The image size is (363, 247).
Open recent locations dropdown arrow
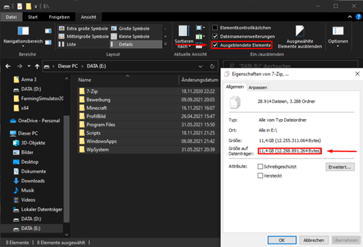[x=29, y=66]
